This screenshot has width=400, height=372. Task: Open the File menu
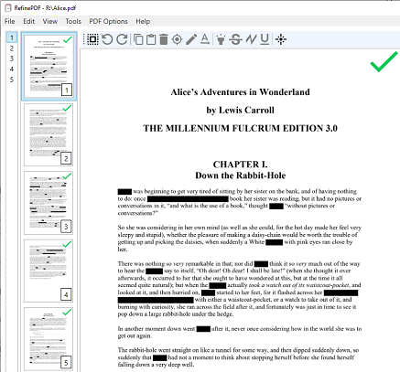[10, 21]
